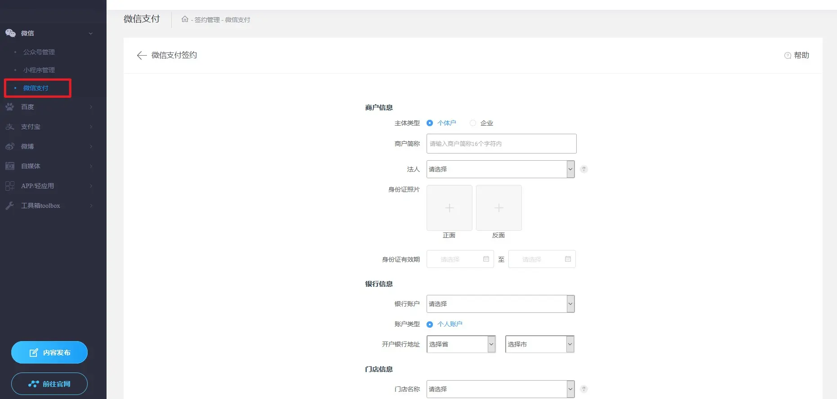Click the help question-mark icon next to 门店名称
This screenshot has width=837, height=399.
coord(584,389)
